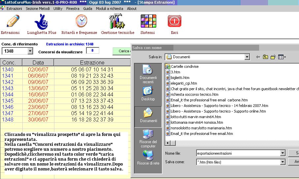This screenshot has height=179, width=299.
Task: Open the Sistemi grid icon
Action: 148,21
